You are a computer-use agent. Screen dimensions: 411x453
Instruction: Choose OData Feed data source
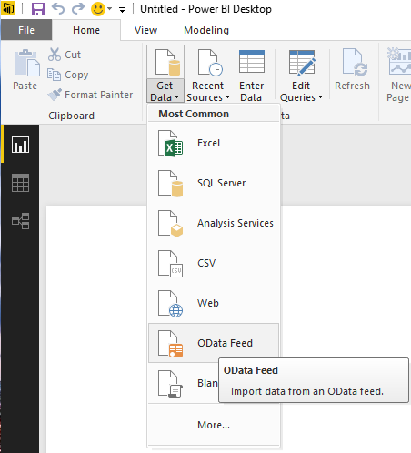(214, 343)
